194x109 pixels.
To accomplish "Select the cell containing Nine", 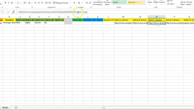I will point(20,23).
